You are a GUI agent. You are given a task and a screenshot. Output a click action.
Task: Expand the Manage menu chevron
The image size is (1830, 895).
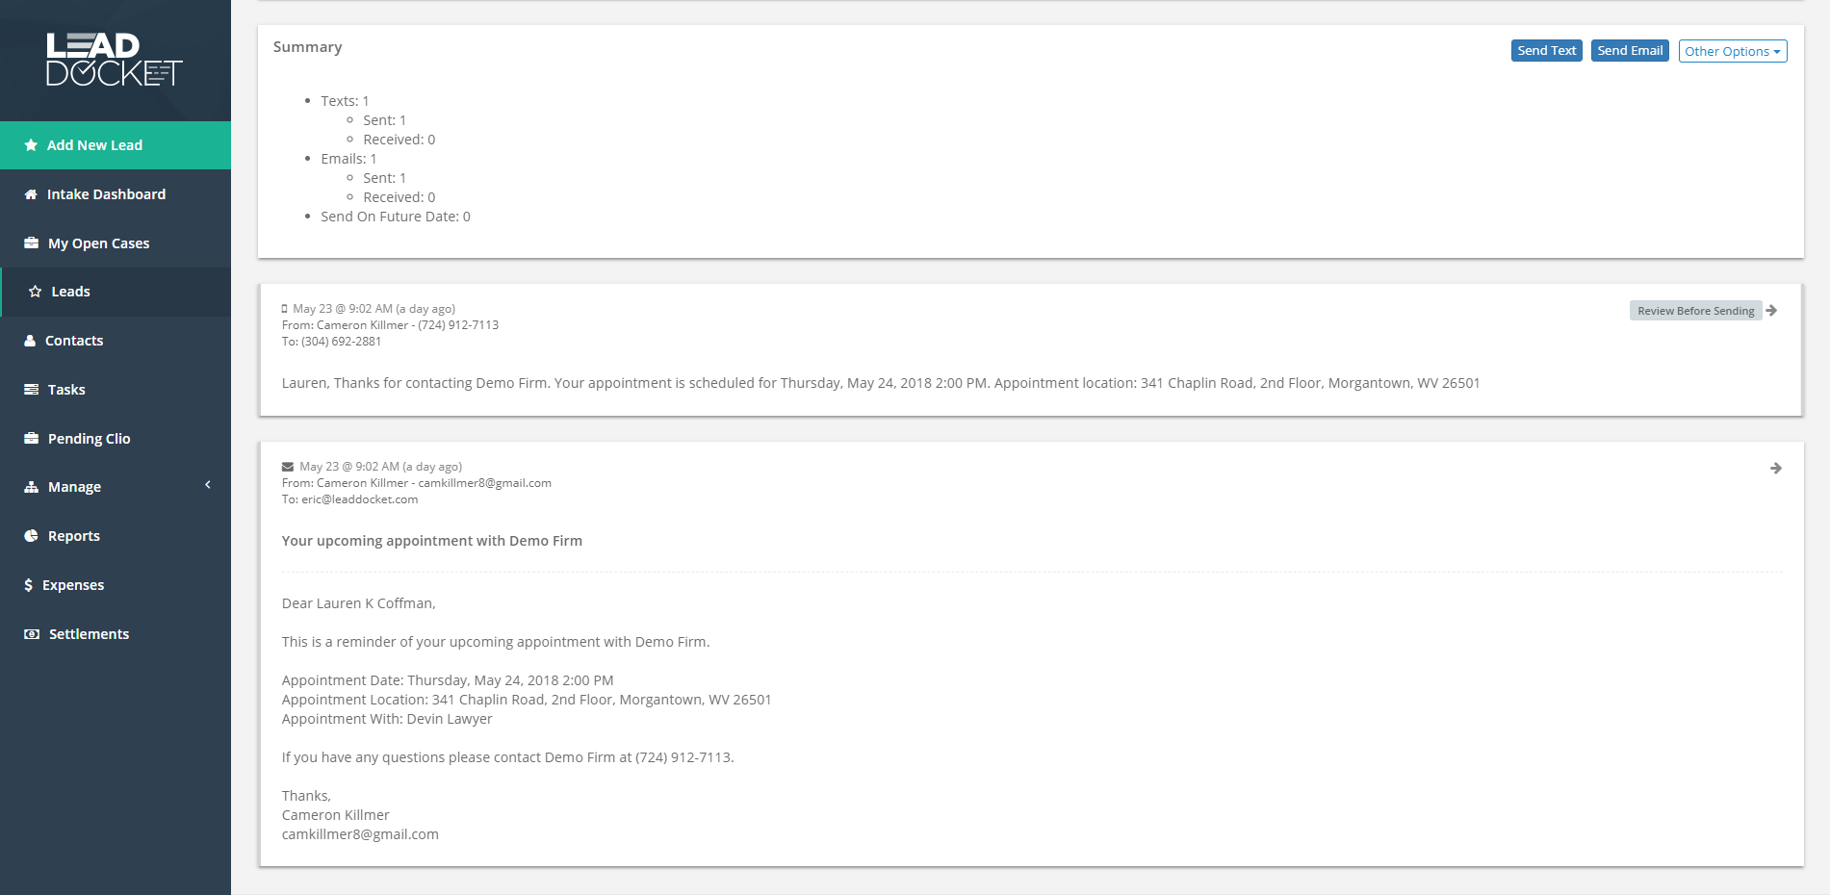208,485
